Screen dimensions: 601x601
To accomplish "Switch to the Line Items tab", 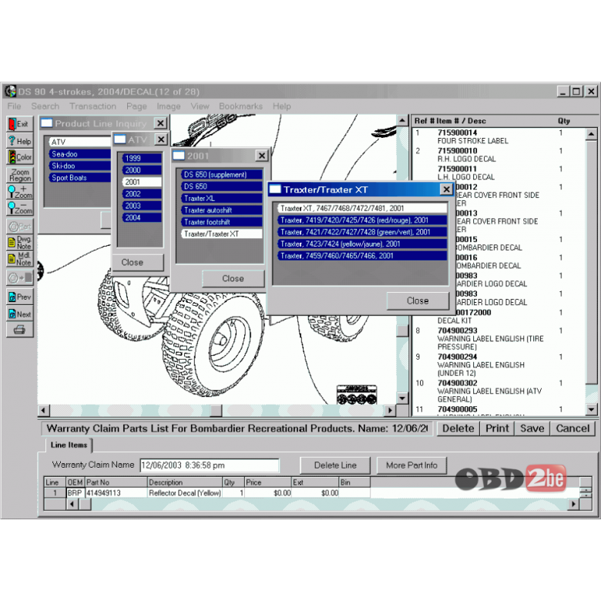I will [x=69, y=445].
